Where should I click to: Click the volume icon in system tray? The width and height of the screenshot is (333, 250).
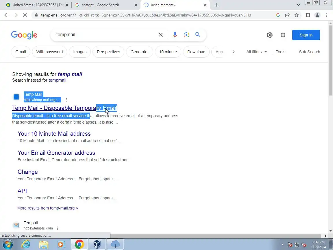click(x=304, y=245)
